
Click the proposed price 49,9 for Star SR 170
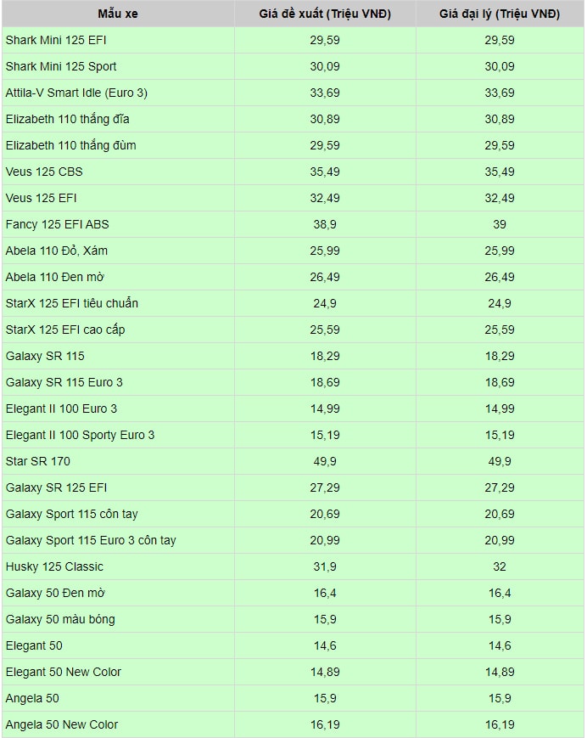coord(325,461)
